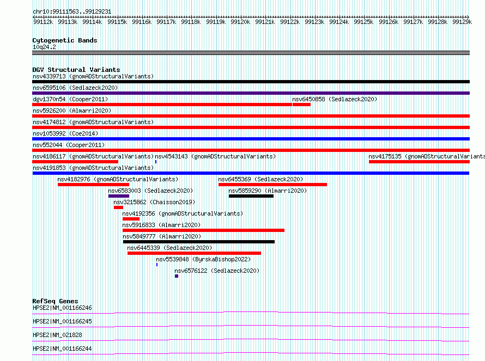Click the gray 10q24.2 cytogenetic band bar
This screenshot has width=485, height=361.
(x=251, y=53)
